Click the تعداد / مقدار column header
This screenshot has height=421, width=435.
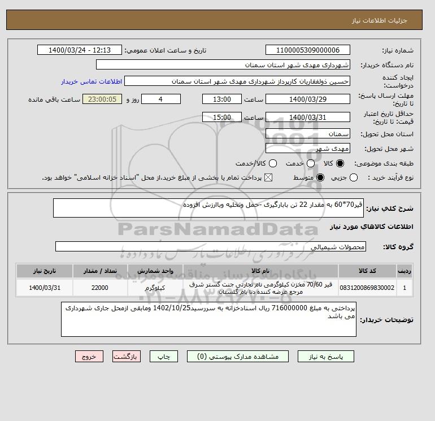100,271
